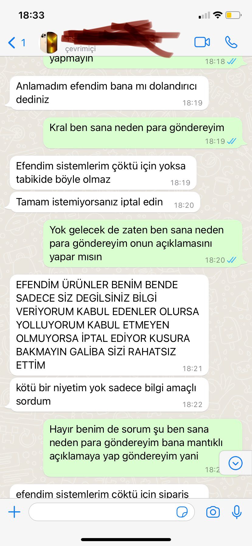Select message "Tamam istemiyorsanız iptal edin"

tap(105, 202)
